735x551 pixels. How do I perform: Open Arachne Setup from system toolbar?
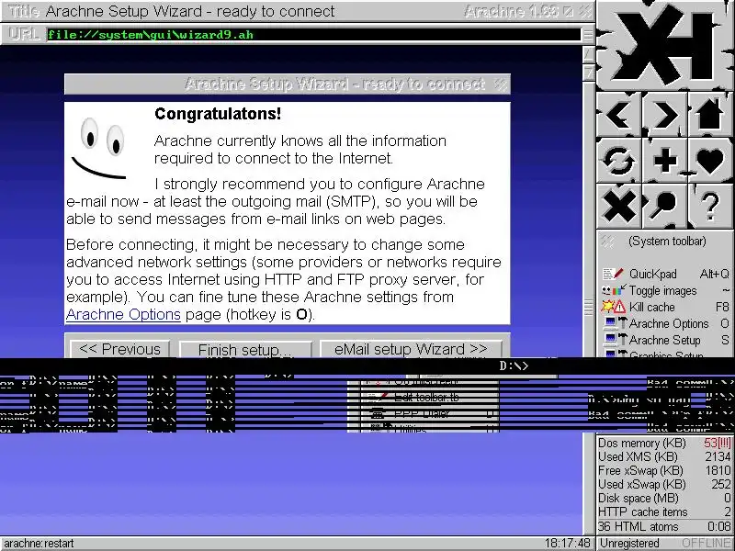[666, 340]
